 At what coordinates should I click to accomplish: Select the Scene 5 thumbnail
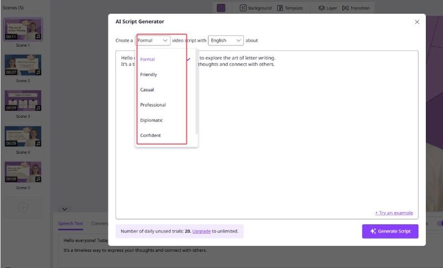coord(23,172)
